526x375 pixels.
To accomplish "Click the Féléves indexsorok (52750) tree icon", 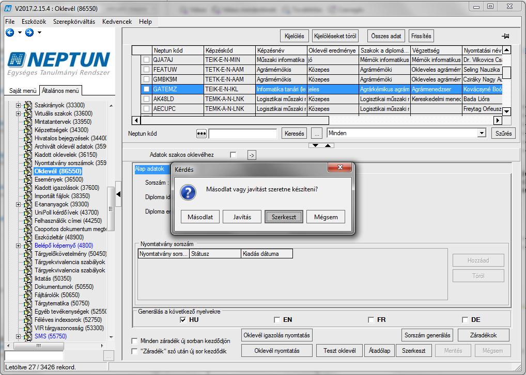I will tap(28, 320).
